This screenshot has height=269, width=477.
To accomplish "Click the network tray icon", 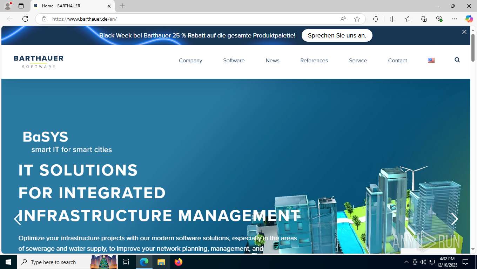I will [x=432, y=262].
